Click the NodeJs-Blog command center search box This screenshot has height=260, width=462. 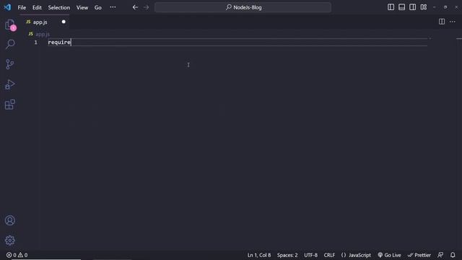[243, 7]
